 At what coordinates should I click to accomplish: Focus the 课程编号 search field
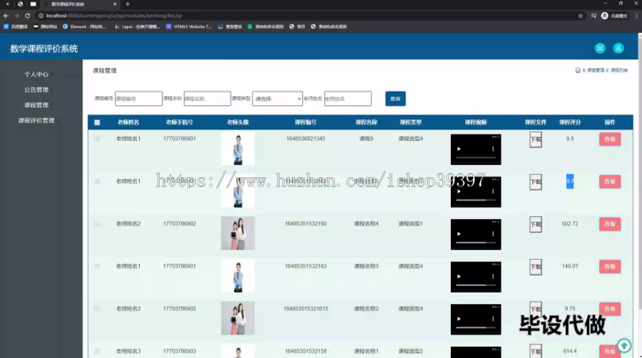coord(138,98)
